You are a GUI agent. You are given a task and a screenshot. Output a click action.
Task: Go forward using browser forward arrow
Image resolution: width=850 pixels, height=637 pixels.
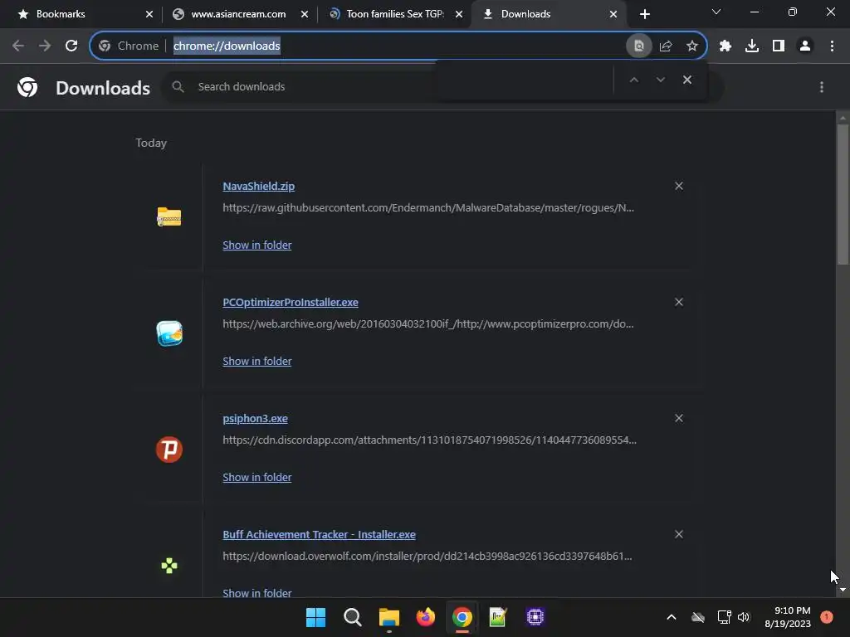pyautogui.click(x=45, y=46)
